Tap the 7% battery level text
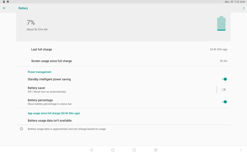 (31, 23)
